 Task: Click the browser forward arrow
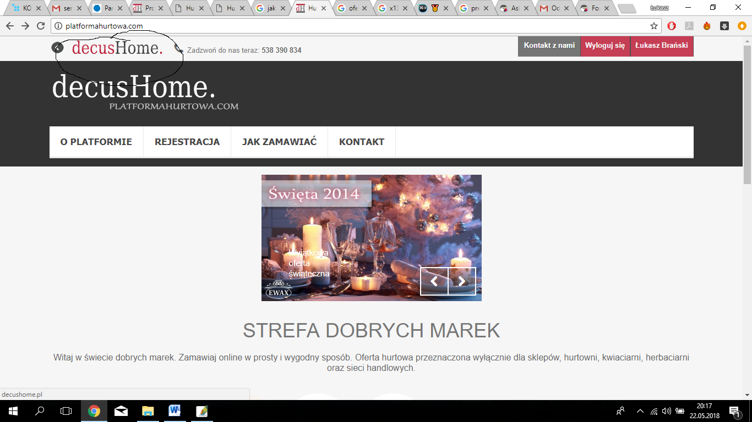[25, 26]
